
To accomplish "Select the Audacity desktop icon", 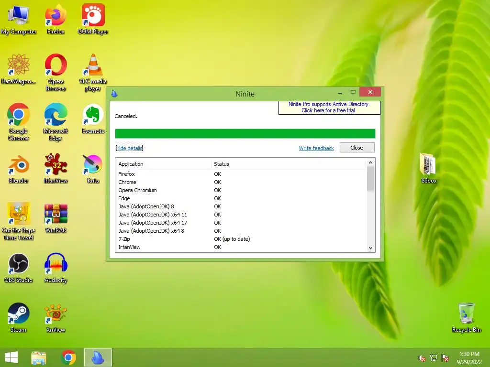I will [x=56, y=268].
